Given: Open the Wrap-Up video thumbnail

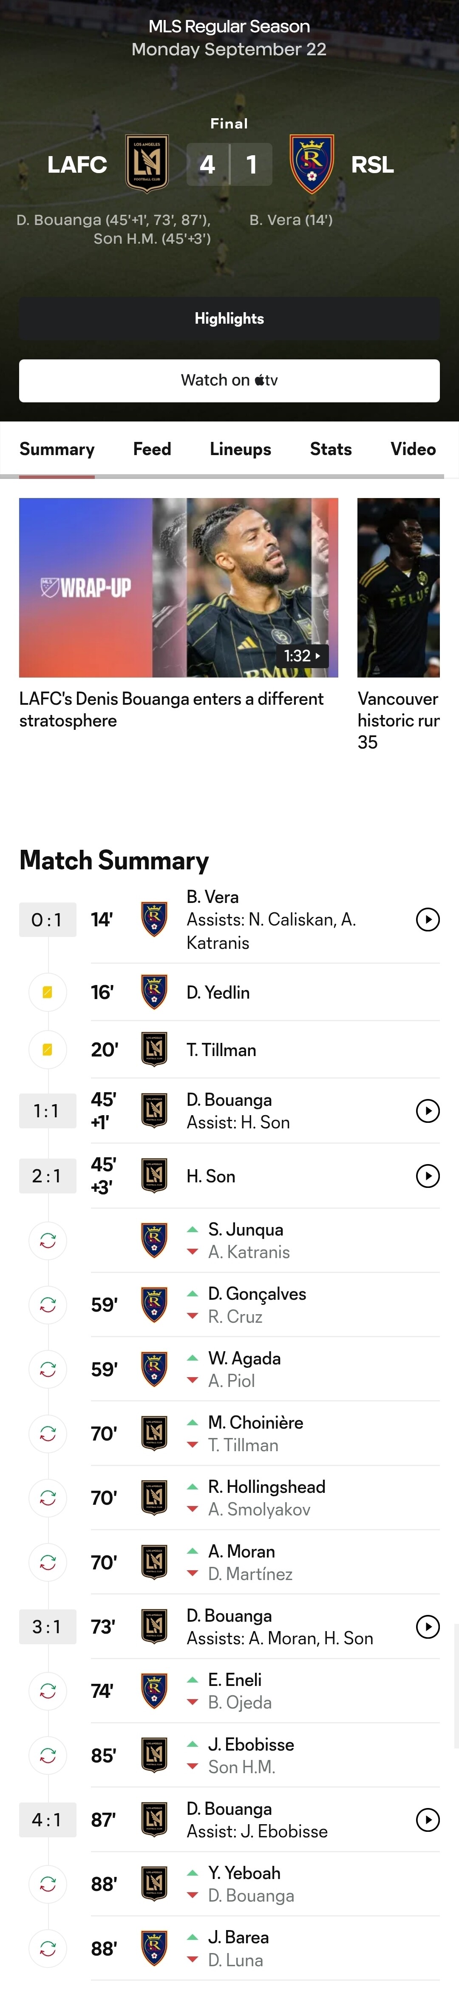Looking at the screenshot, I should pos(178,587).
